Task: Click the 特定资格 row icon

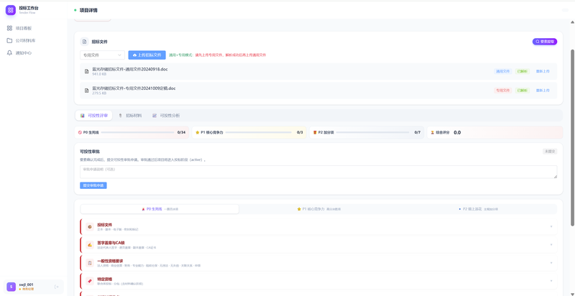Action: [89, 281]
